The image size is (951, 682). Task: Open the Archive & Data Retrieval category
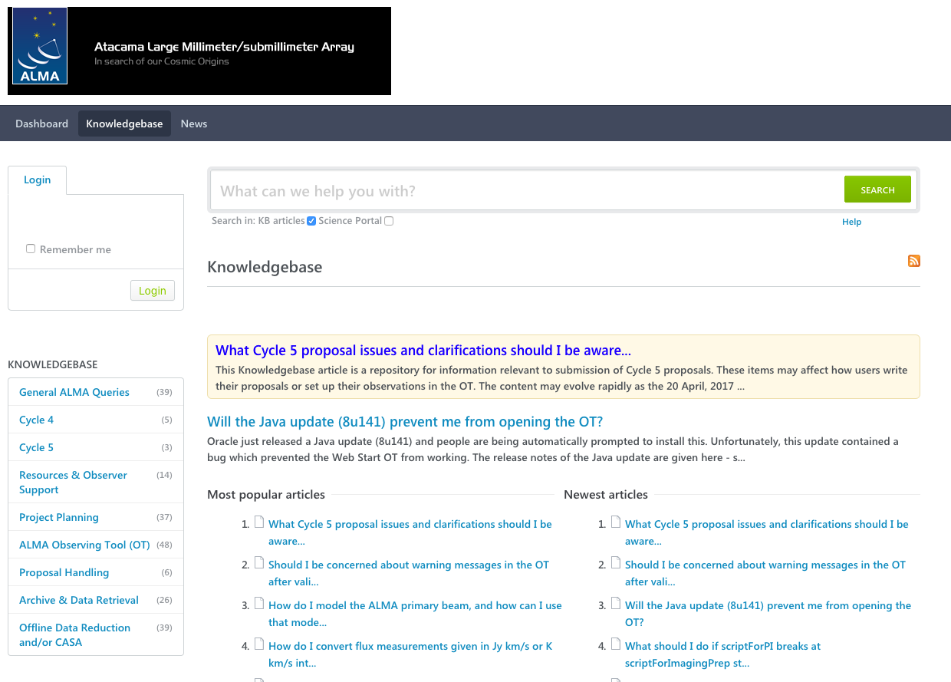(x=79, y=600)
